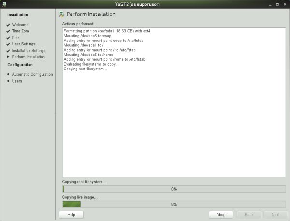The height and width of the screenshot is (221, 290).
Task: Abort the installation
Action: [221, 215]
